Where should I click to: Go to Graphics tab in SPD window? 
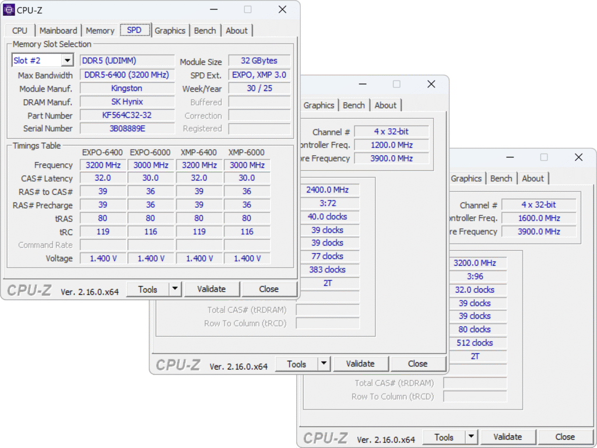click(170, 30)
